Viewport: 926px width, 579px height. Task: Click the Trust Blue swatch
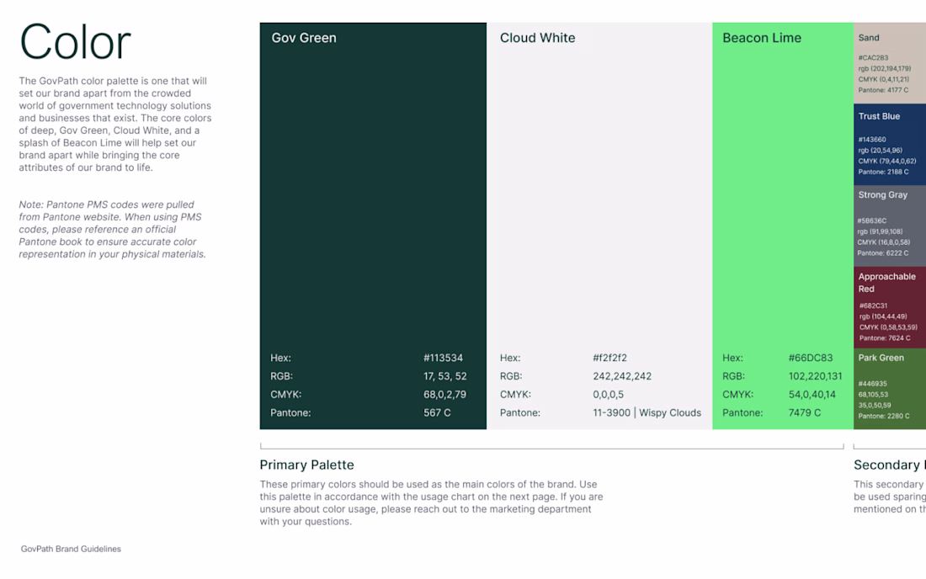tap(890, 145)
